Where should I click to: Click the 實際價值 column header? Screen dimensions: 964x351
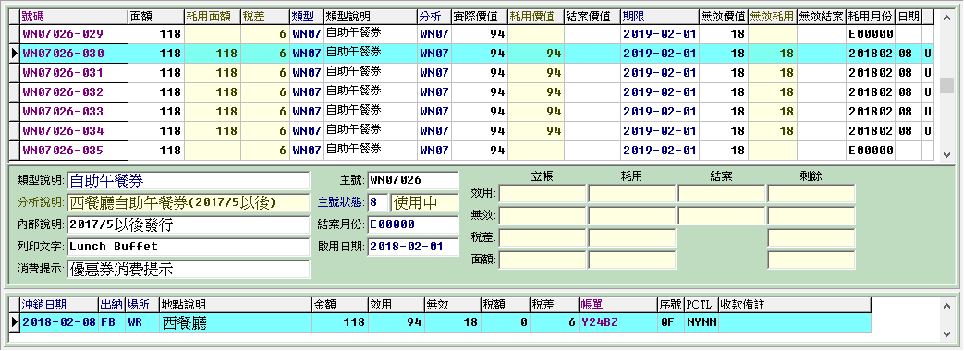coord(479,17)
